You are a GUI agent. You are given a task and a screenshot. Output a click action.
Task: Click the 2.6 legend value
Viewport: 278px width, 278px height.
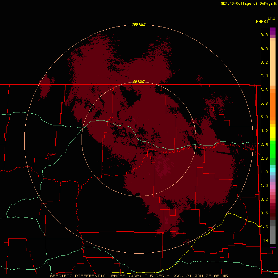pyautogui.click(x=264, y=158)
